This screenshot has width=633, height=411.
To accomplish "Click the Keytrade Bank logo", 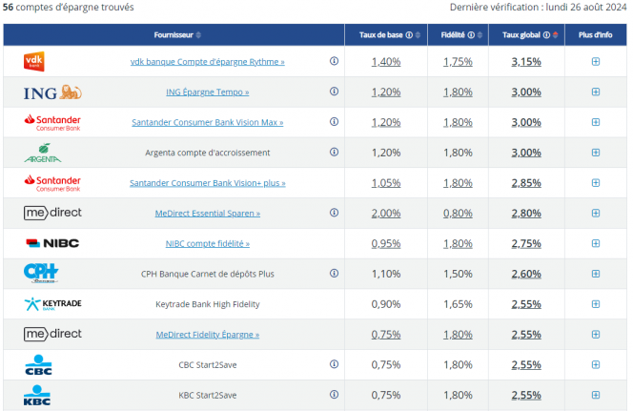I will click(51, 304).
